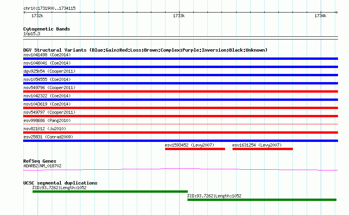Click the 1733k ruler label
The height and width of the screenshot is (215, 349).
pos(179,16)
